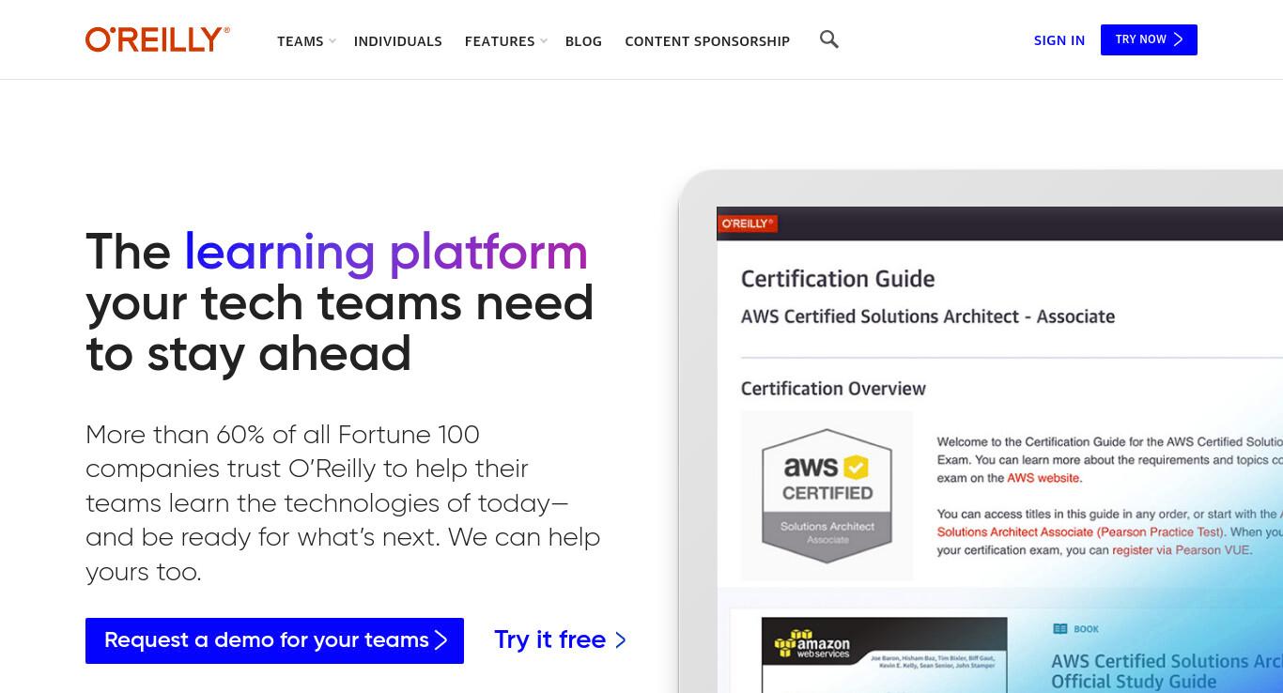This screenshot has width=1283, height=693.
Task: Click the 'Certification Overview' heading
Action: [833, 389]
